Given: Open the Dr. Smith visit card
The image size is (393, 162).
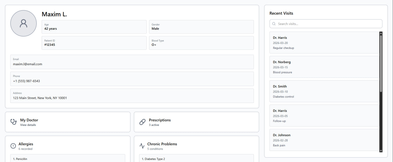Looking at the screenshot, I should [x=325, y=91].
